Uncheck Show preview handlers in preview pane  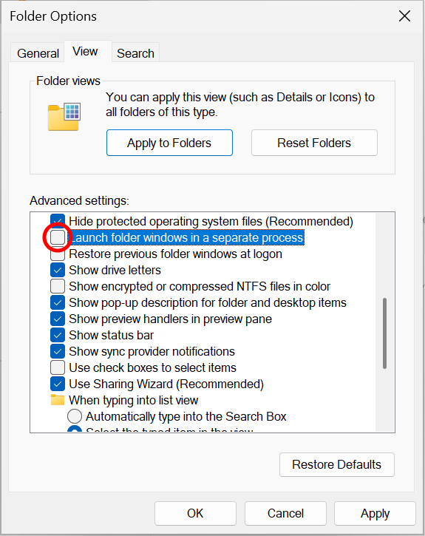point(58,319)
